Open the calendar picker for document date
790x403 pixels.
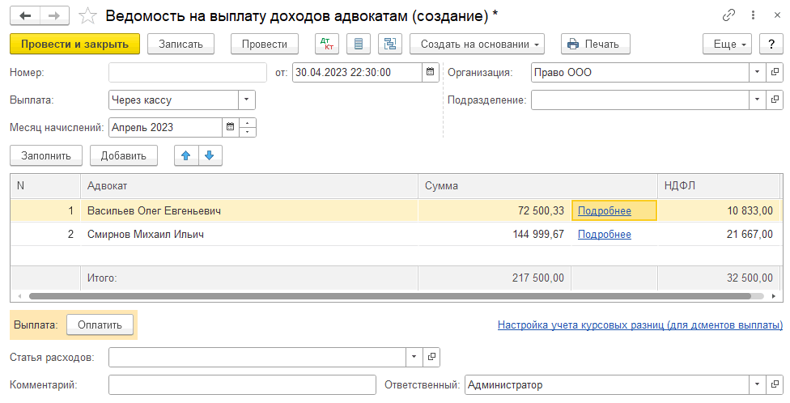pyautogui.click(x=431, y=72)
